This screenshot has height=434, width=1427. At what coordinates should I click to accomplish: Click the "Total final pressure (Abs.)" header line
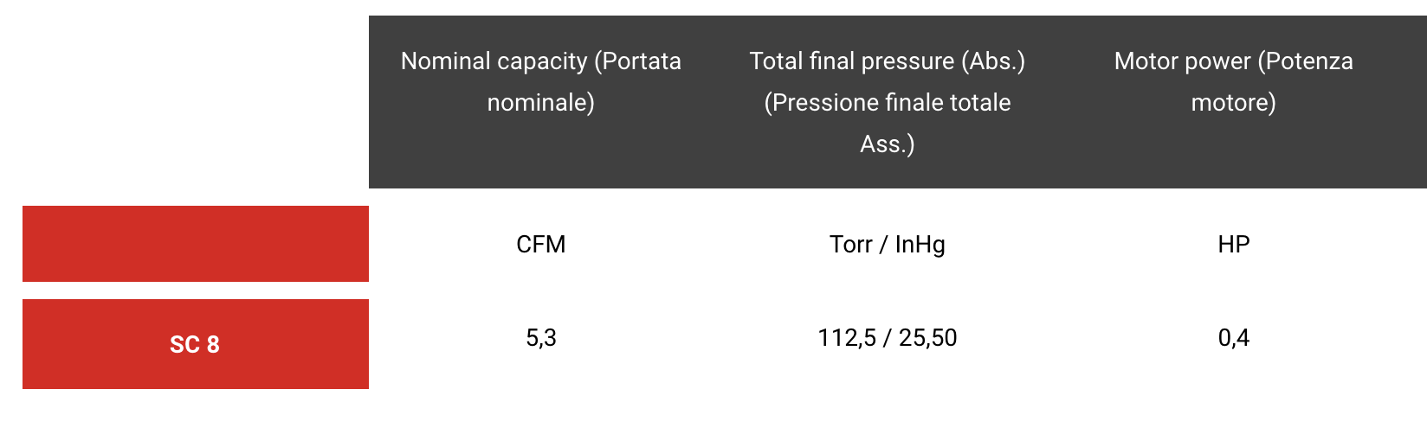[887, 61]
